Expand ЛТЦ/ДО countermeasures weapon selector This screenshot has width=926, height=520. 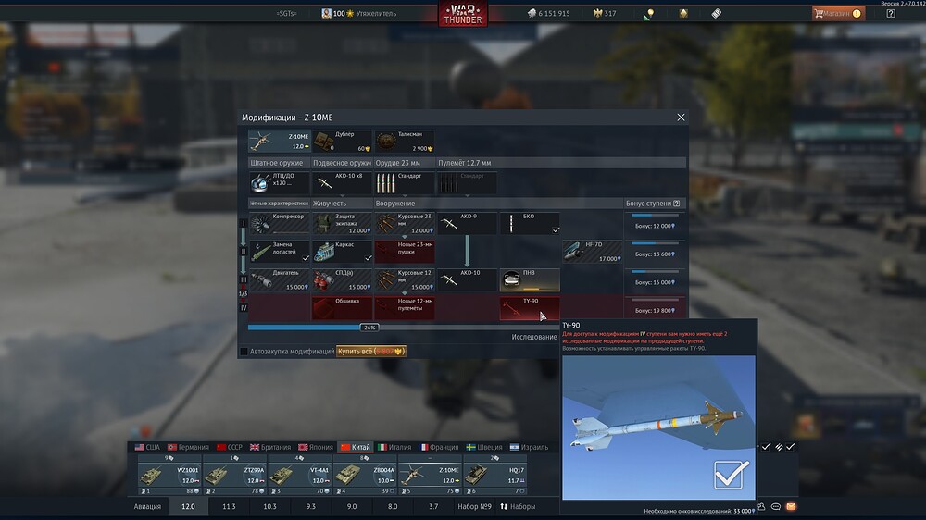[279, 183]
